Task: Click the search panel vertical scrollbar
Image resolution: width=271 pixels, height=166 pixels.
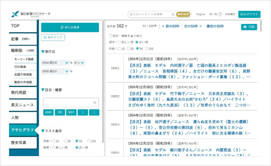Action: tap(103, 82)
